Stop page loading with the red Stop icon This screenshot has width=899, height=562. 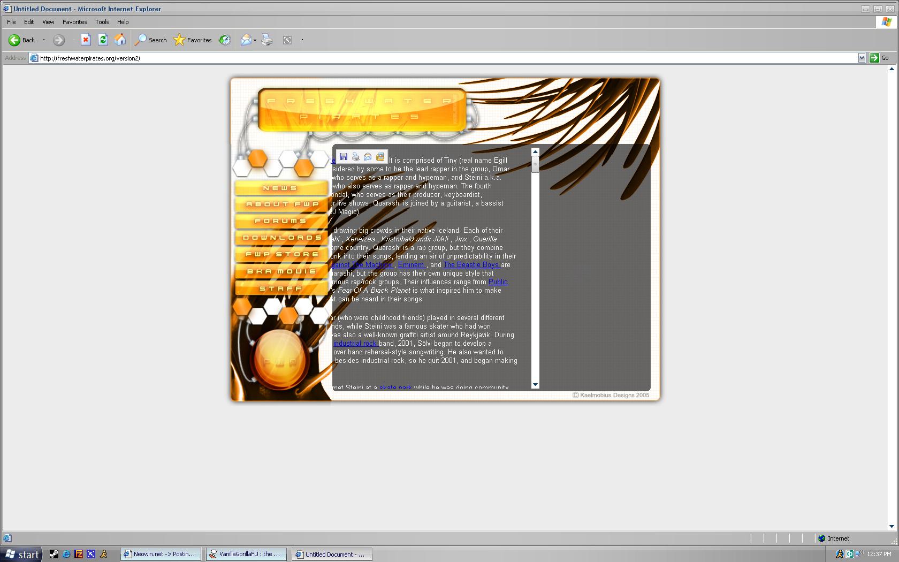point(86,40)
